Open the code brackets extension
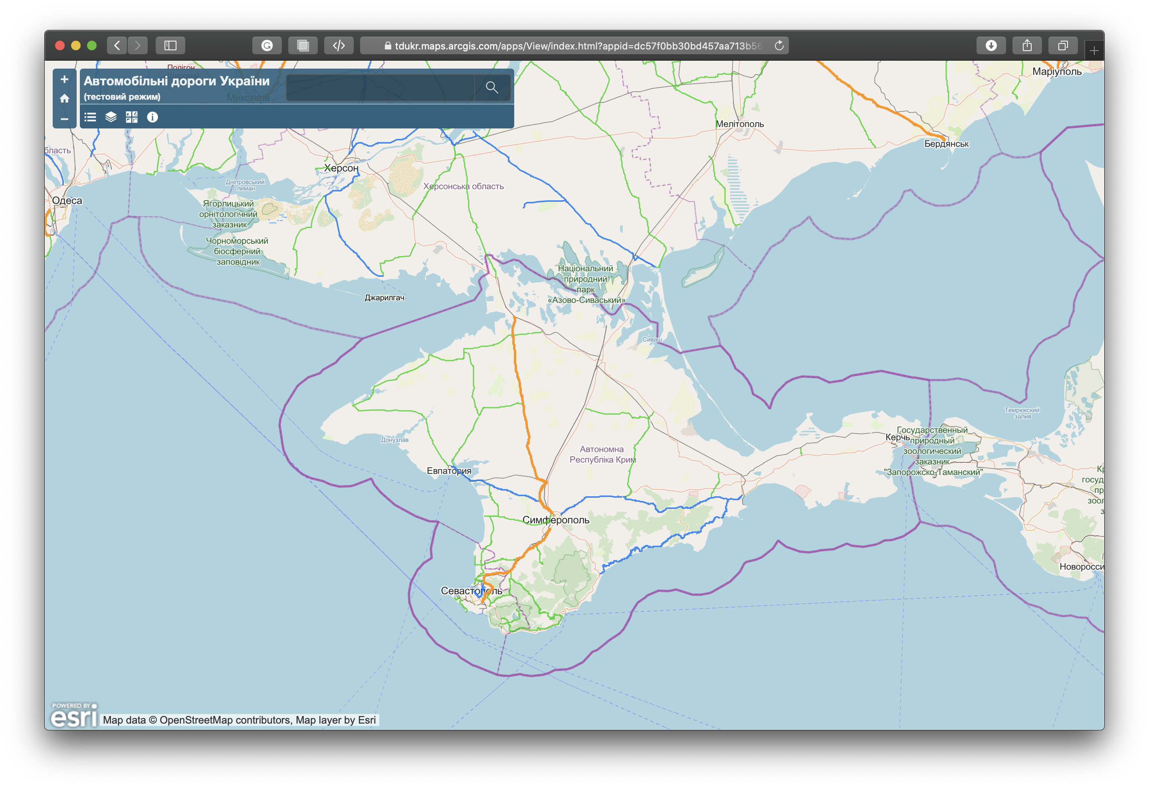 [339, 45]
